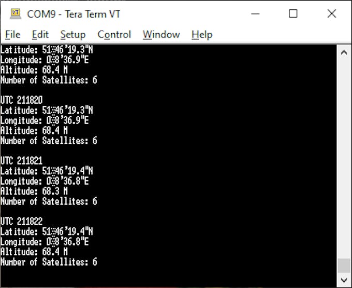Minimize the Tera Term window
Image resolution: width=352 pixels, height=288 pixels.
(x=255, y=13)
